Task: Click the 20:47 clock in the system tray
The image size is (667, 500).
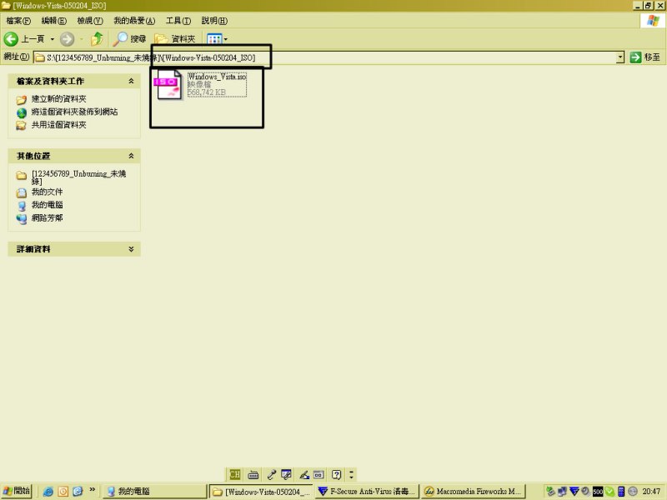Action: [651, 492]
